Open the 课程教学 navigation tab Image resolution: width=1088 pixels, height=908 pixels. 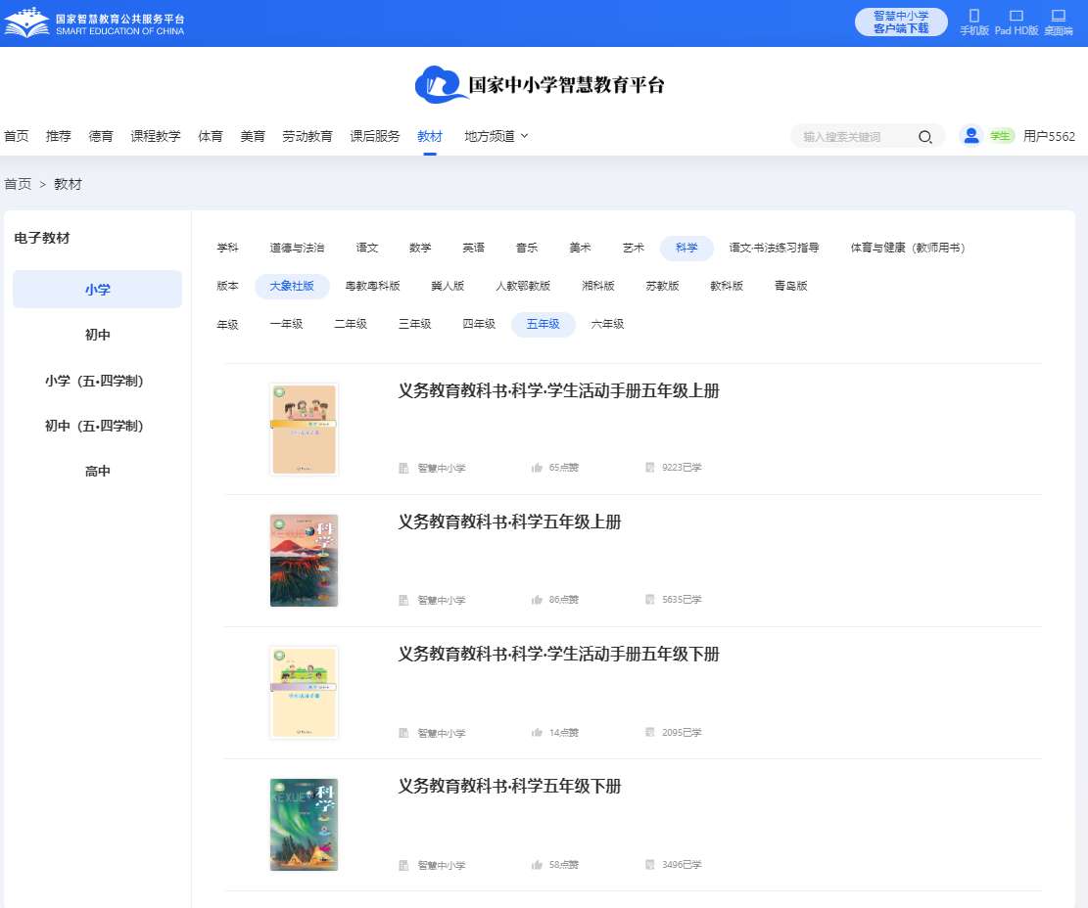[156, 136]
